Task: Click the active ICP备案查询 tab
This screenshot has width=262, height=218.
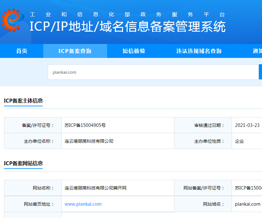Action: 75,51
